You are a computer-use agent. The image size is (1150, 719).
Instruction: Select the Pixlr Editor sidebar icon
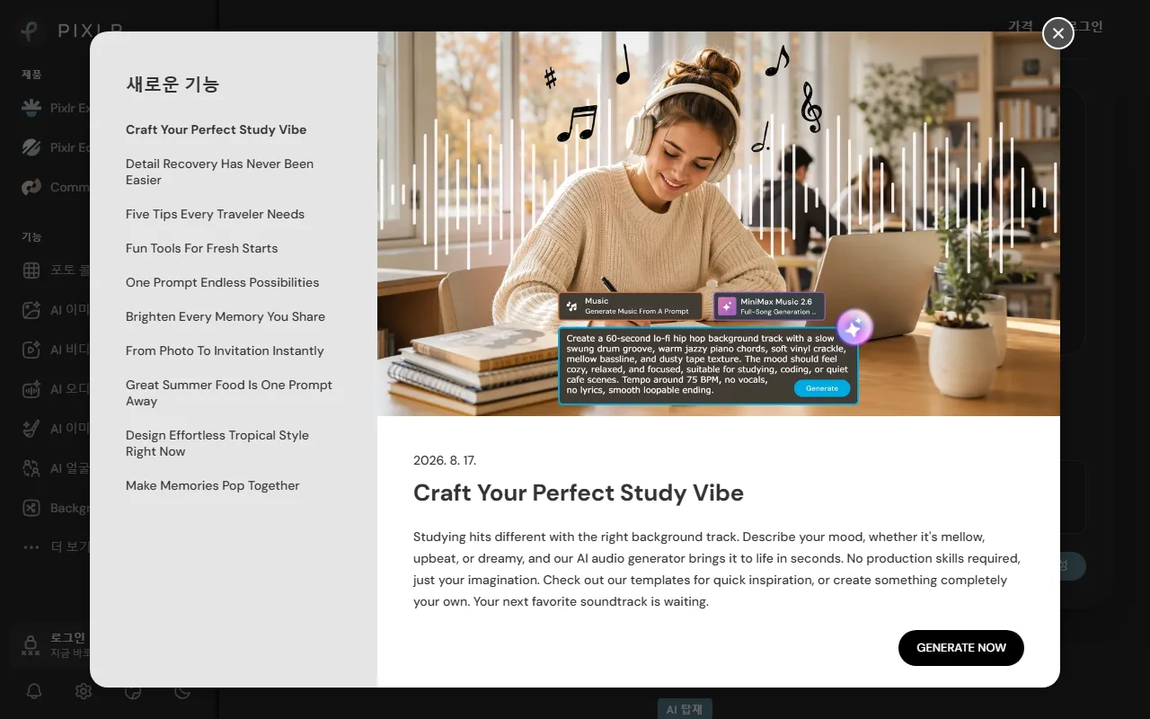31,147
